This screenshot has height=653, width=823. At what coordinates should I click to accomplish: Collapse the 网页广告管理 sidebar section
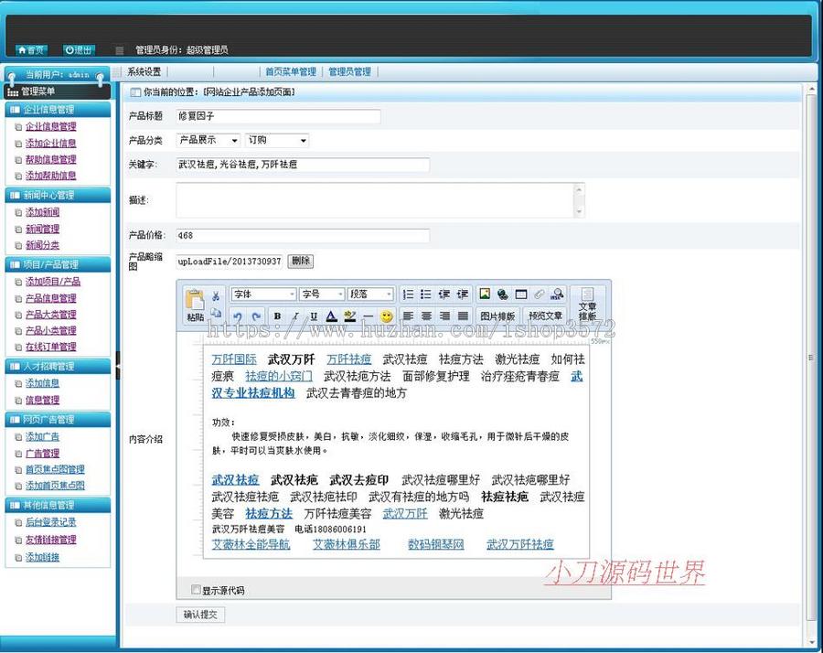click(58, 420)
